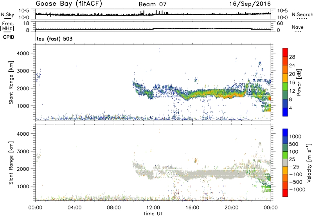This screenshot has width=313, height=216.
Task: Click the 'Goose Bay (fitACF)' plot title
Action: (69, 4)
